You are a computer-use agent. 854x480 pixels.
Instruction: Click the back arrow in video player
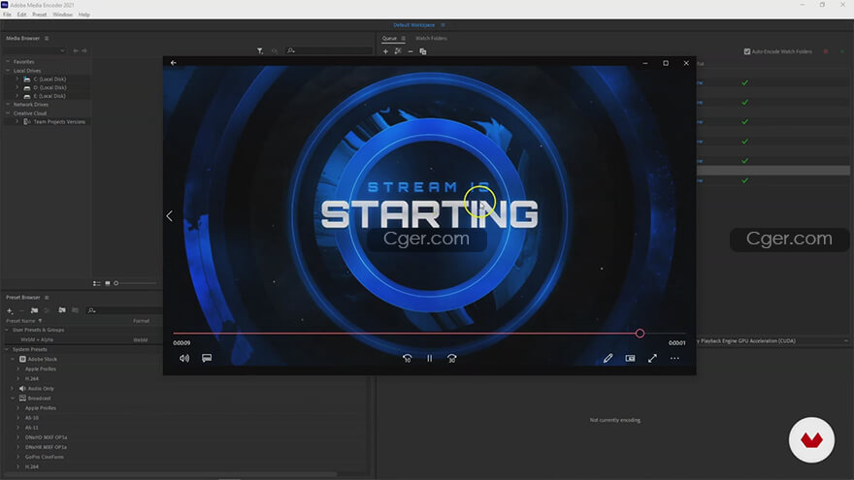click(174, 63)
